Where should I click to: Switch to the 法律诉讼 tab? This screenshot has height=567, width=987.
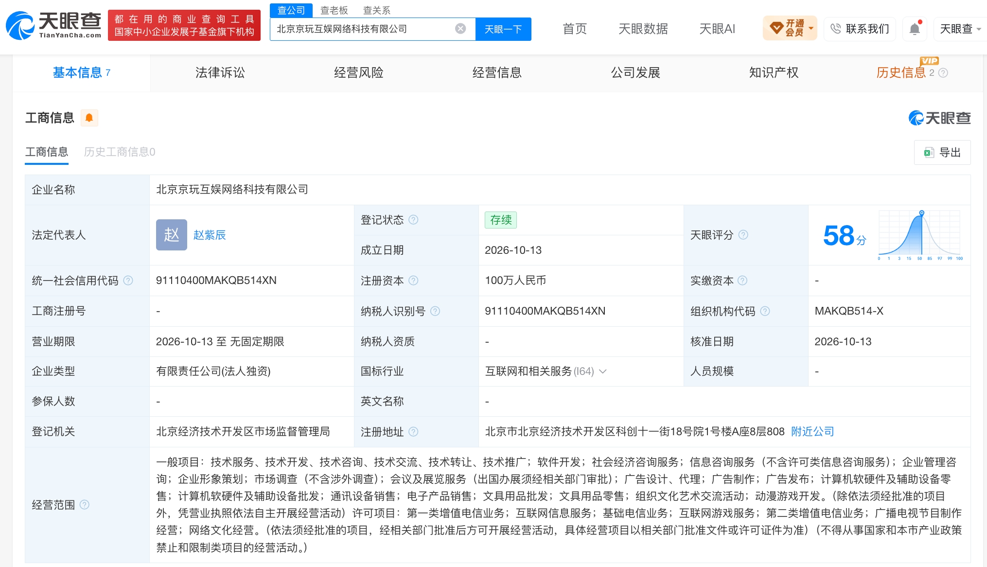[220, 72]
